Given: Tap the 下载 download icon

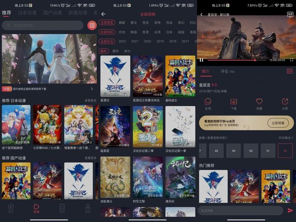Looking at the screenshot, I should (233, 102).
